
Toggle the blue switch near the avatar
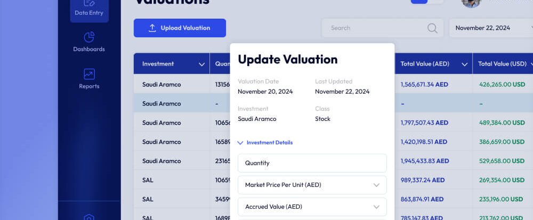(426, 2)
